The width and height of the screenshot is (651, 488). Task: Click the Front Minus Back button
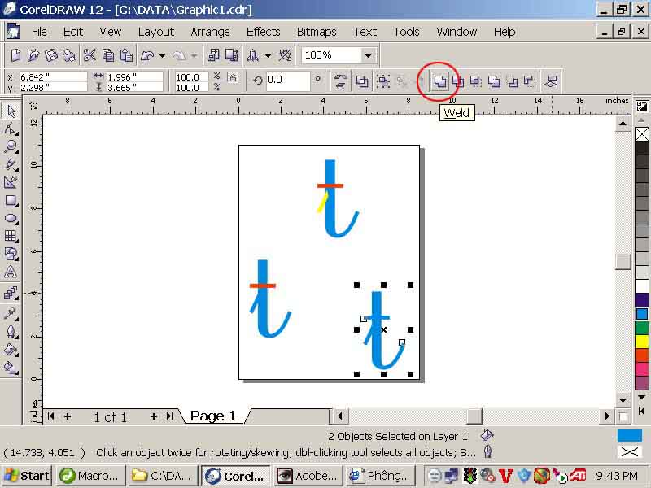[512, 81]
